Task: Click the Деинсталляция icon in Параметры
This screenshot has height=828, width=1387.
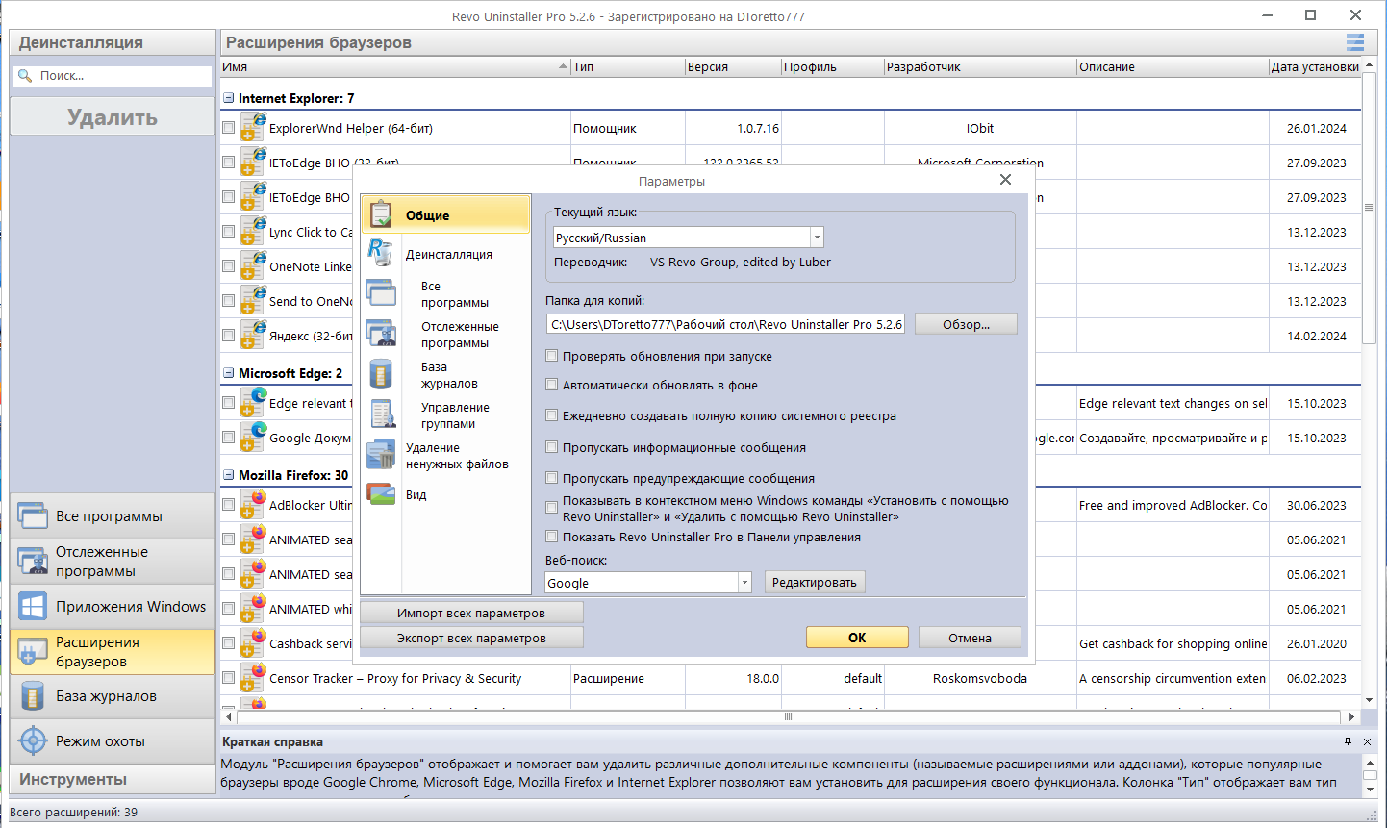Action: [x=381, y=254]
